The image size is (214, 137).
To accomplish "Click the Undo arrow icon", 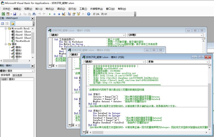I will click(39, 14).
